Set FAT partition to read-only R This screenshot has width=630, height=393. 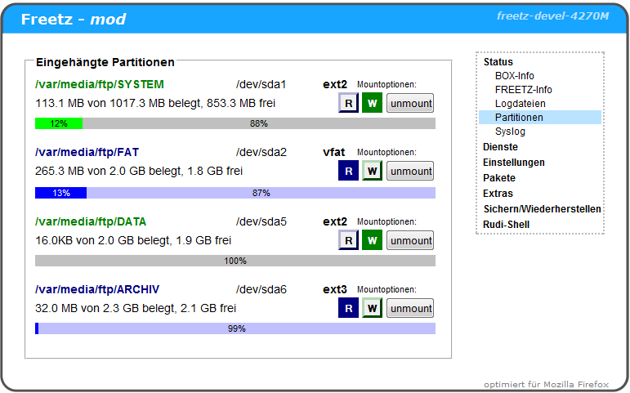[x=348, y=171]
